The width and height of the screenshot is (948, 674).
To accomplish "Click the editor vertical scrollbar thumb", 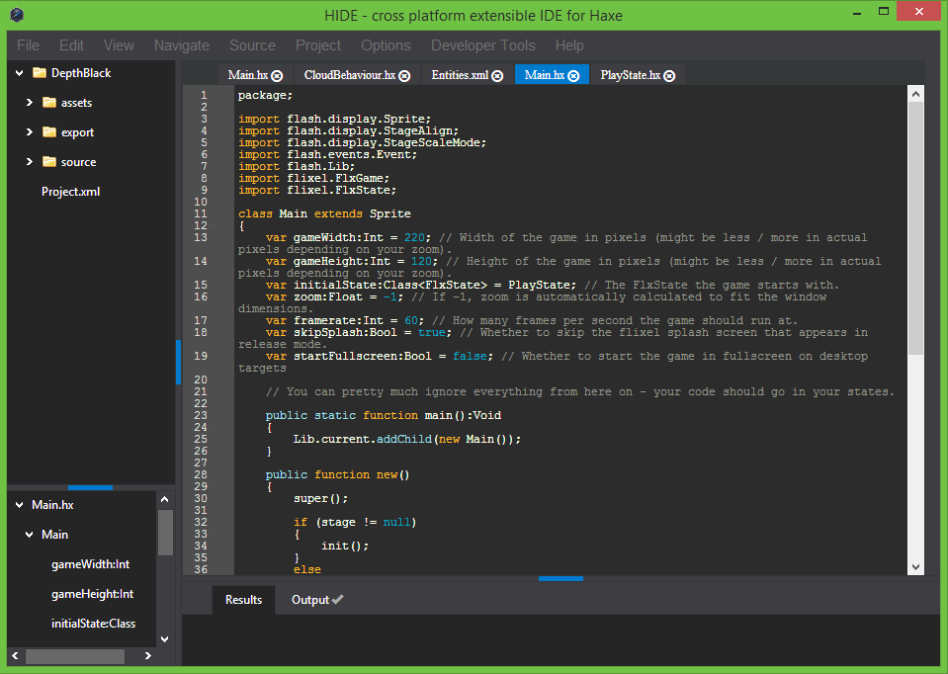I will click(x=915, y=228).
